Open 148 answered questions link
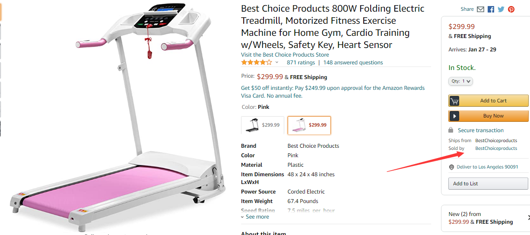 pos(353,63)
